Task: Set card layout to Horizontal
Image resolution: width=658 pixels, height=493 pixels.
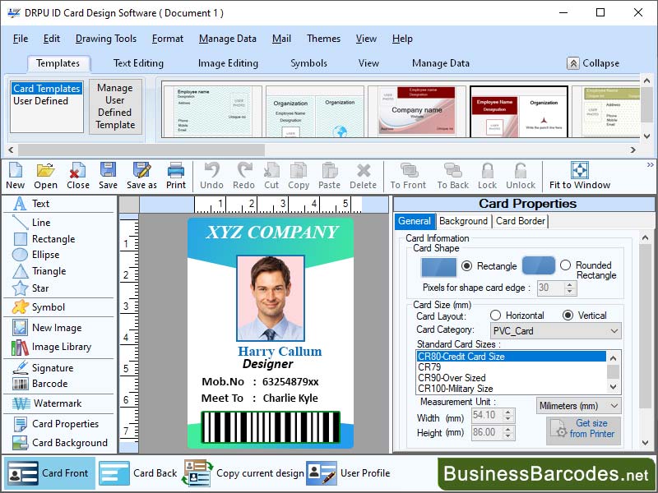Action: 495,316
